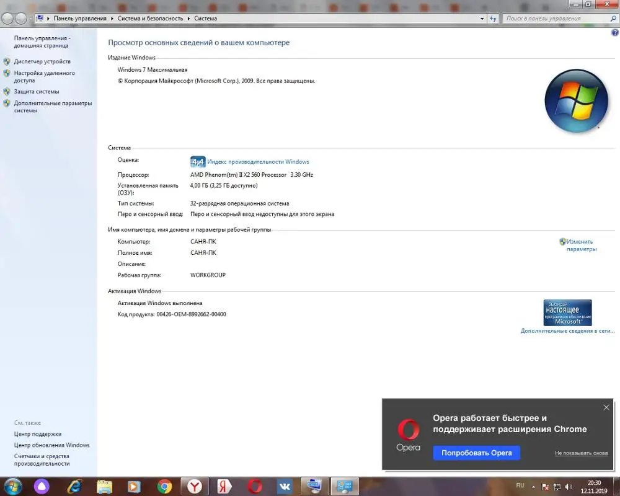620x496 pixels.
Task: Select 'WORKGROUP' workgroup value
Action: 208,275
